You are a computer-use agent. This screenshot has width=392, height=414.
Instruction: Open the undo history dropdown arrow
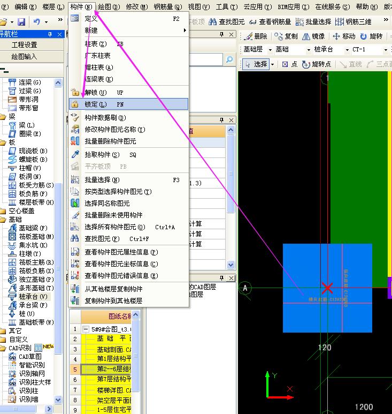click(46, 22)
